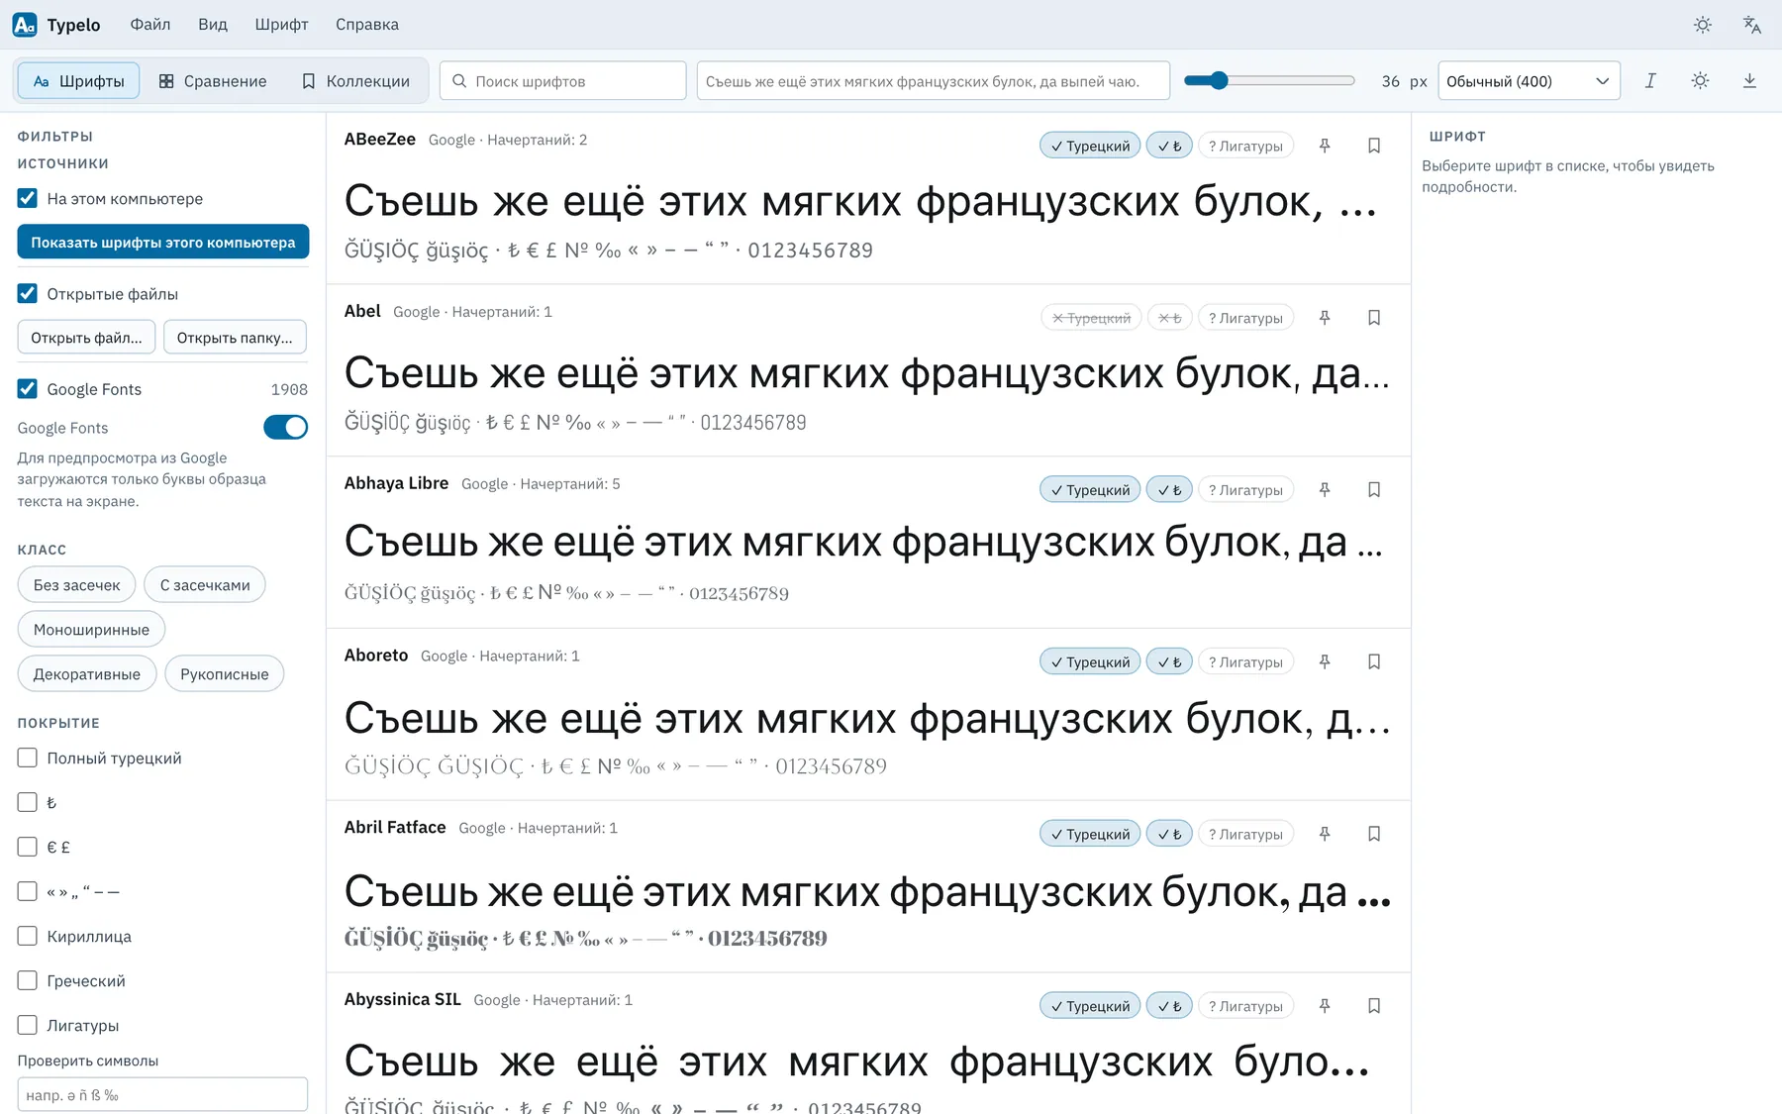
Task: Click the sample text input field
Action: tap(933, 81)
